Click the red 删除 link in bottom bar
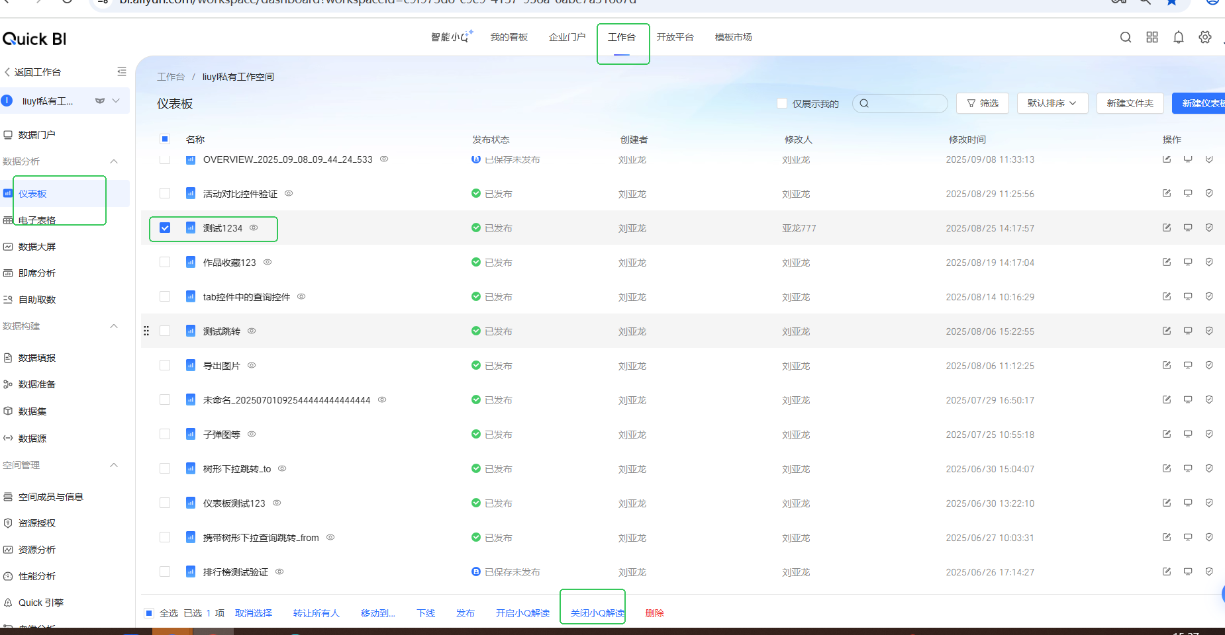This screenshot has width=1225, height=635. click(x=654, y=613)
